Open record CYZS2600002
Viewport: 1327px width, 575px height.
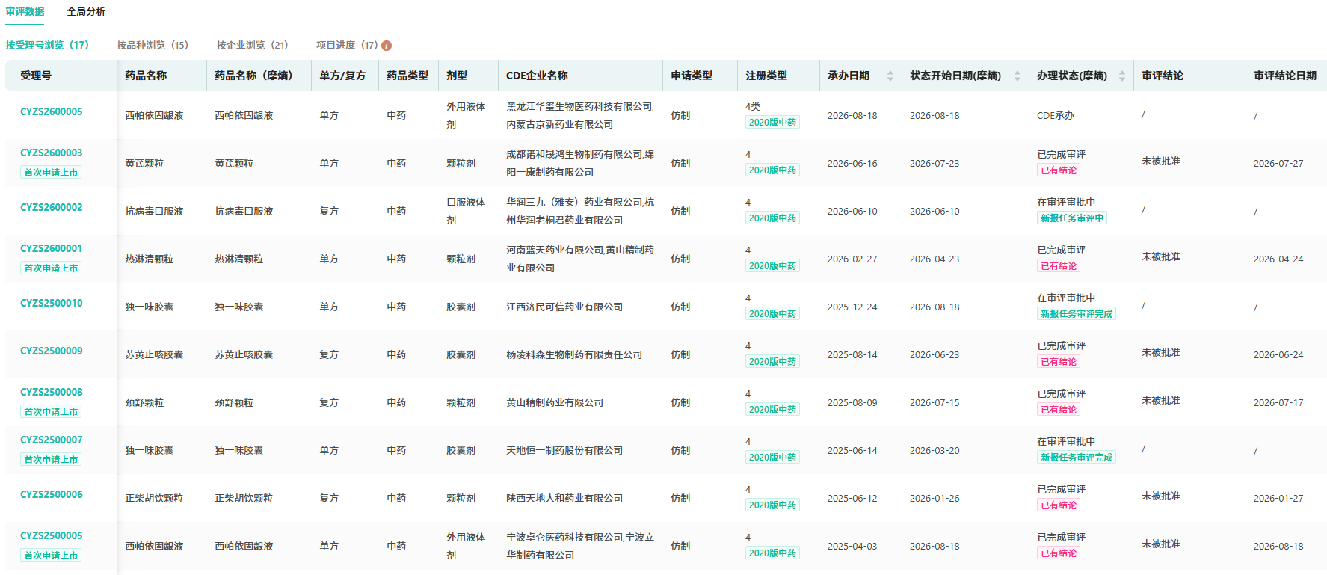52,207
